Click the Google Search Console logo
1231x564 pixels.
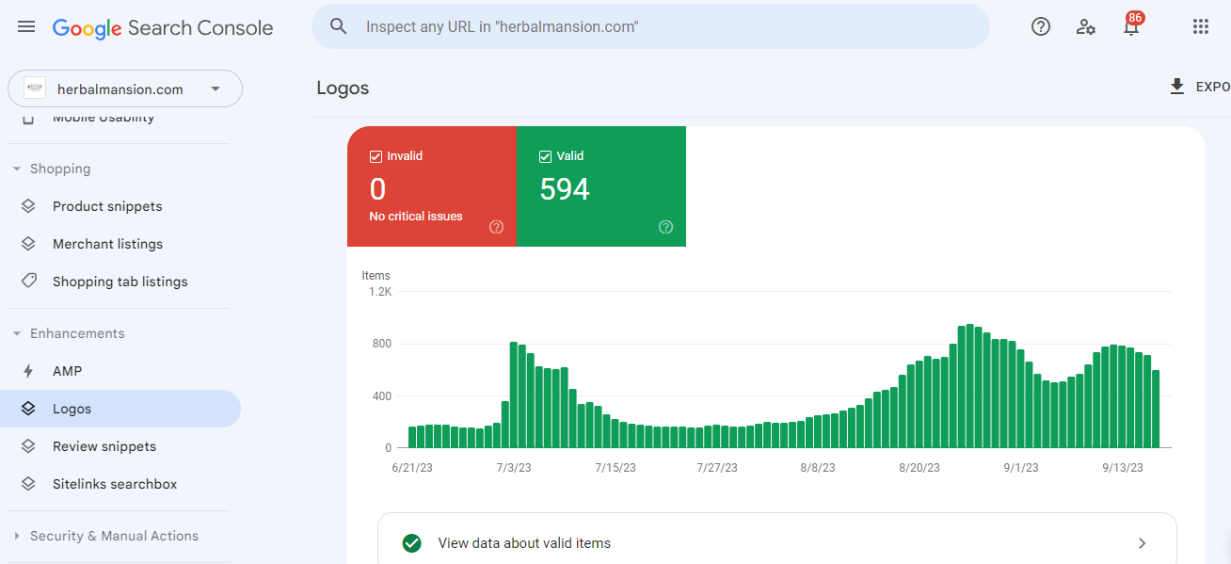pos(163,28)
